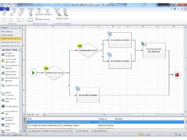
Task: Click the macro recording status bar icon
Action: coord(26,135)
